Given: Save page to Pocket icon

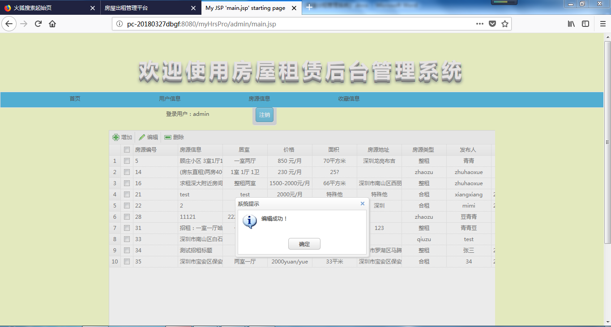Looking at the screenshot, I should 492,24.
